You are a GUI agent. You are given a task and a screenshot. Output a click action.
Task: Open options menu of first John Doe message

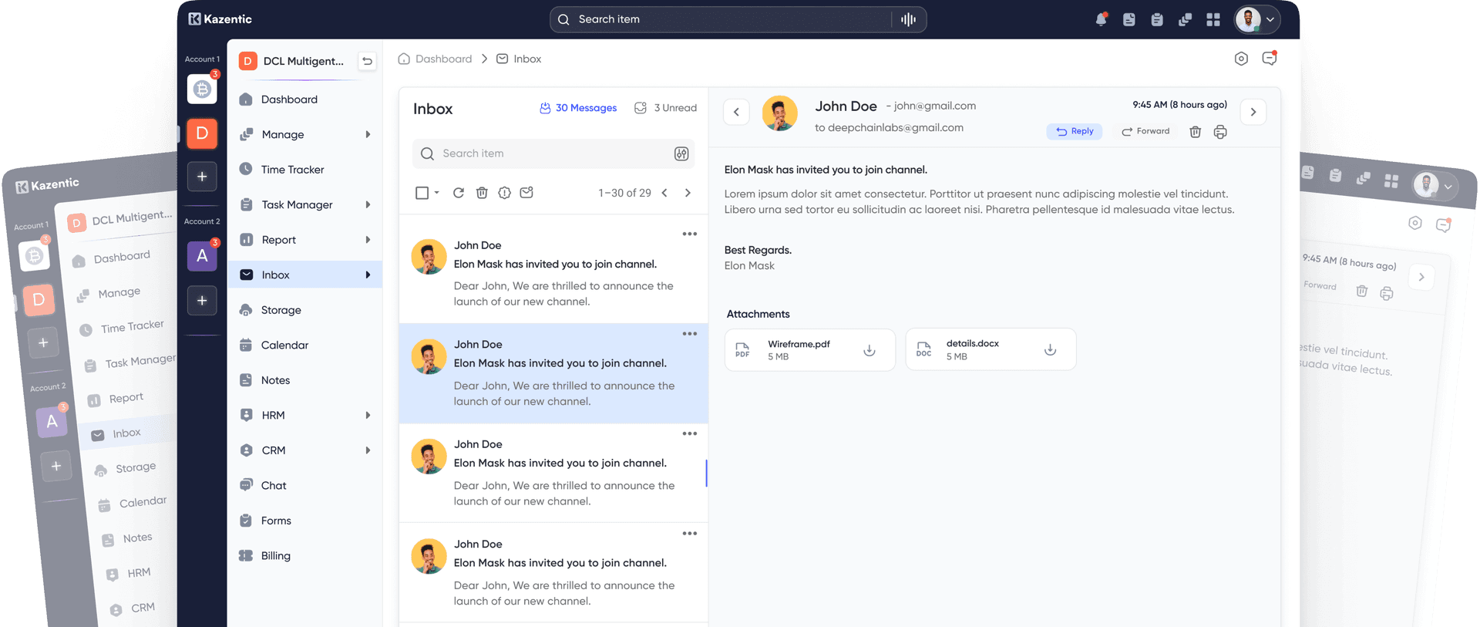pyautogui.click(x=690, y=234)
